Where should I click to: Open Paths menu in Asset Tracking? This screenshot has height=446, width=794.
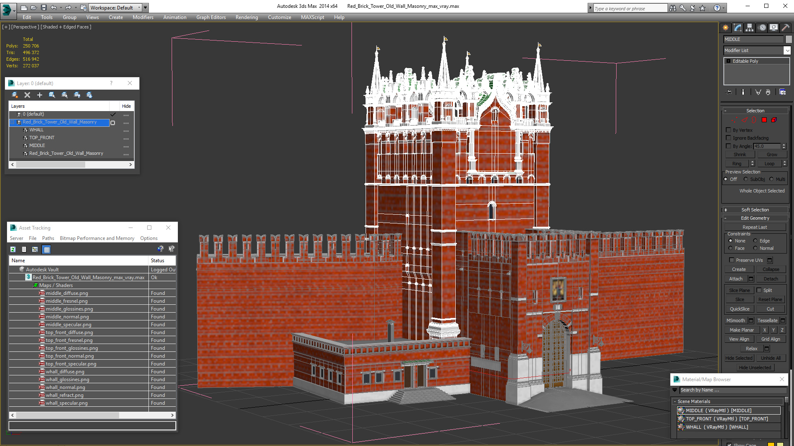[48, 238]
